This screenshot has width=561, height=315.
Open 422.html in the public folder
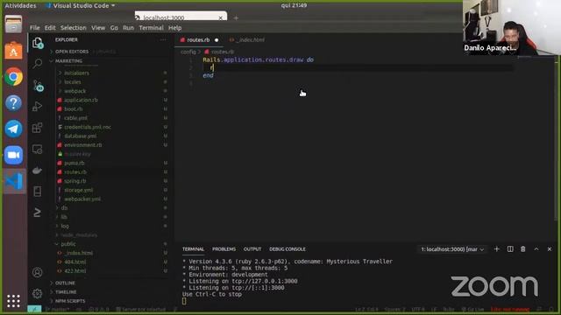75,270
